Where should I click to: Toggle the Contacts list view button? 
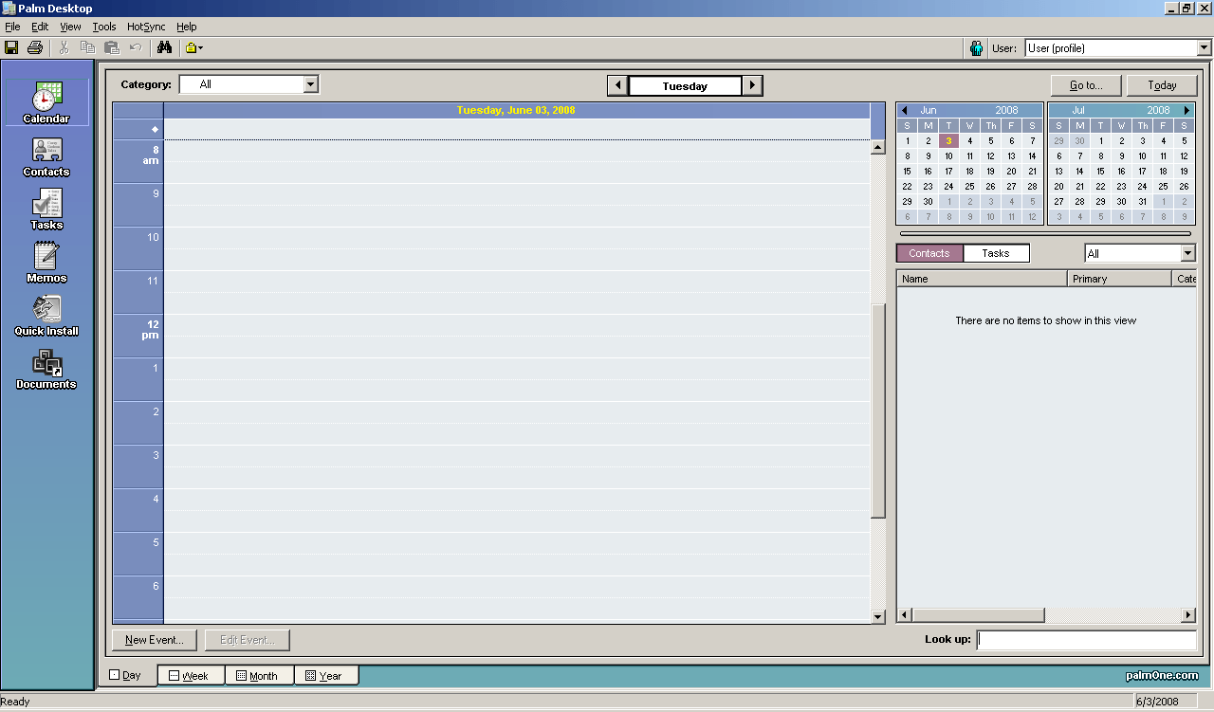coord(929,253)
